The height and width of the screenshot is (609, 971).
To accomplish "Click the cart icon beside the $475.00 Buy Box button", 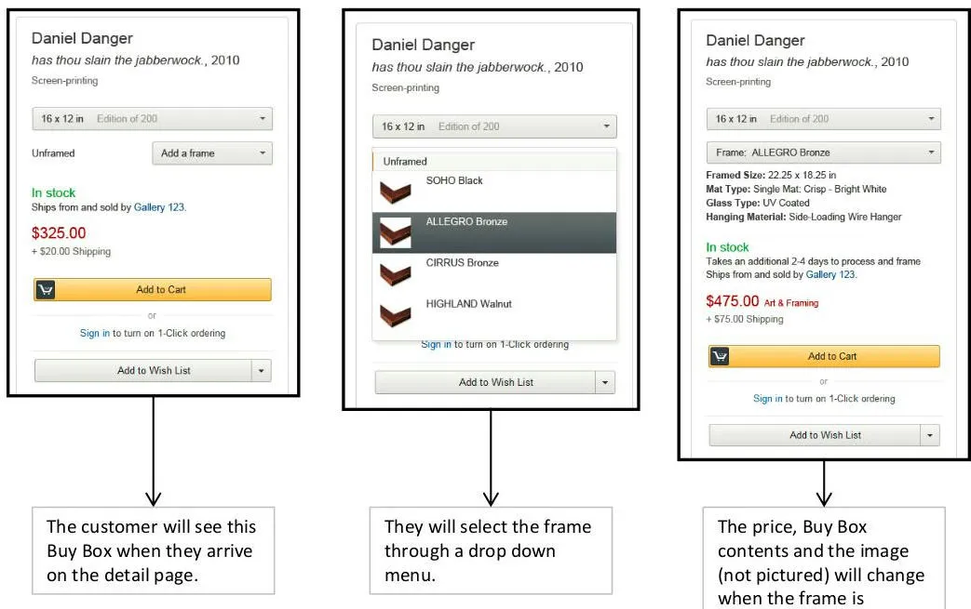I will 720,357.
